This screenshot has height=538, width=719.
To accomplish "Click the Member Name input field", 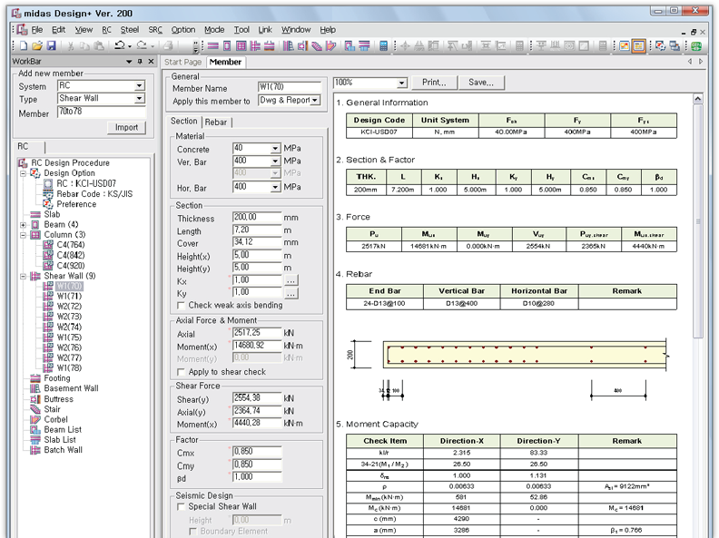I will 290,87.
